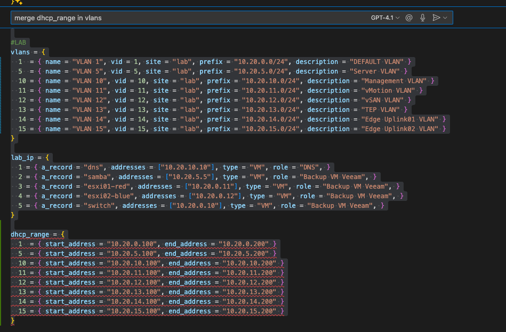Click a_record "esxi02-blue" value
506x332 pixels.
coord(109,196)
